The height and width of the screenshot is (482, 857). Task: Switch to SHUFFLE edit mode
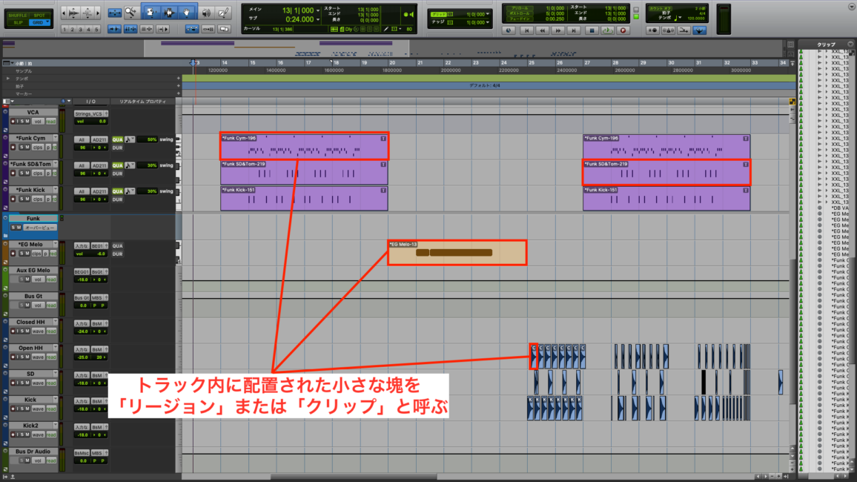18,15
